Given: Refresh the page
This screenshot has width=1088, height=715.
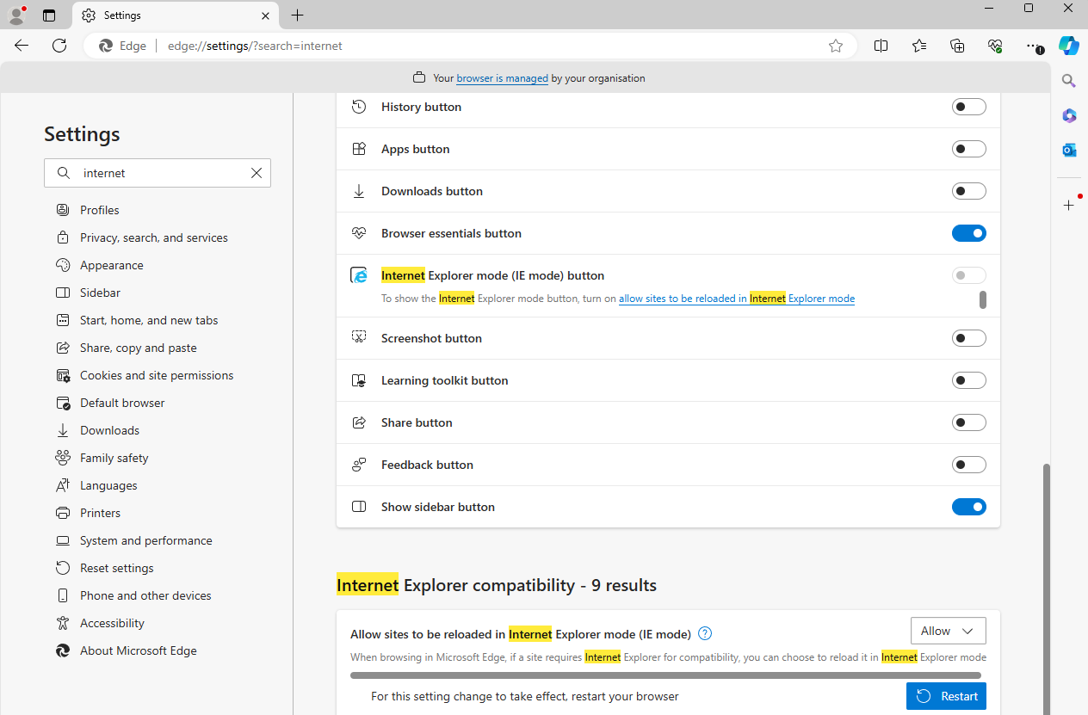Looking at the screenshot, I should [59, 46].
